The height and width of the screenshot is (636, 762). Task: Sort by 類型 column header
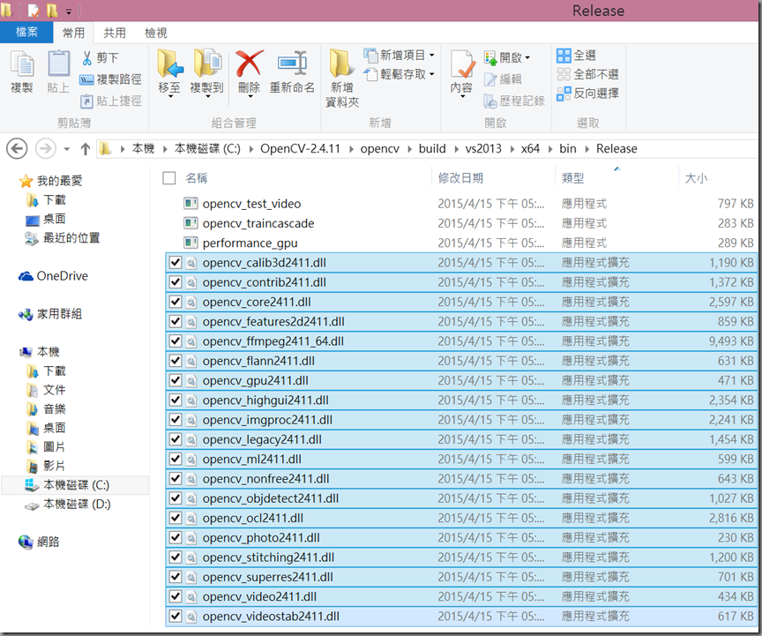[616, 178]
